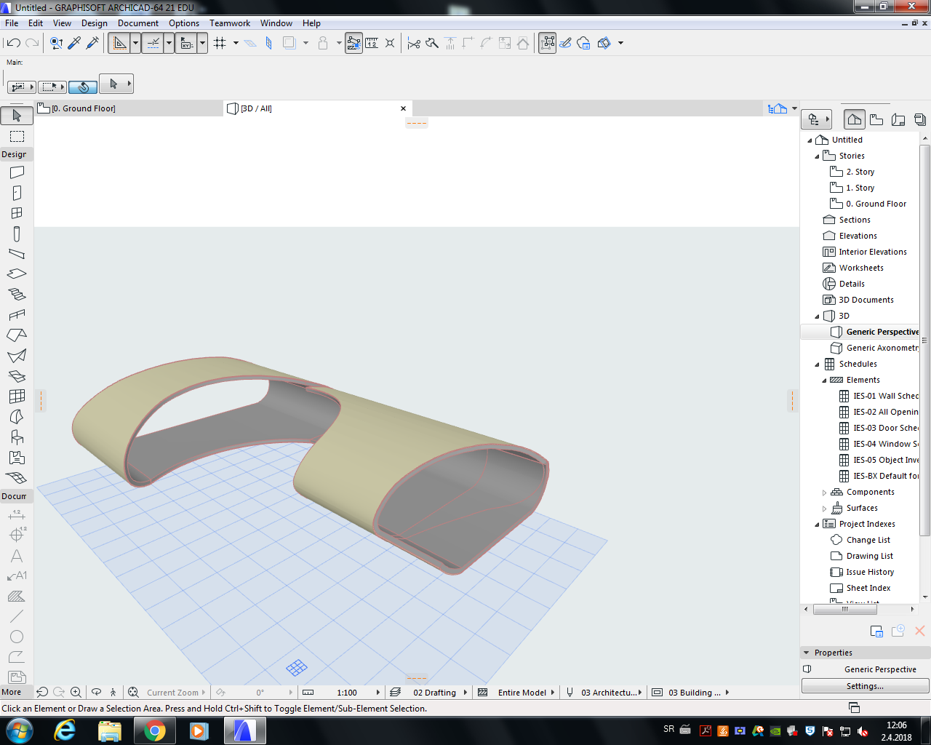Toggle the grid snap button
The height and width of the screenshot is (745, 931).
click(x=220, y=43)
